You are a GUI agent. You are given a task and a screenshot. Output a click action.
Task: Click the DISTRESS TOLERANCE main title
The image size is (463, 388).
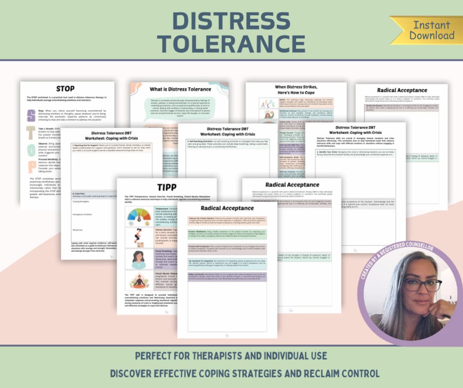tap(231, 32)
